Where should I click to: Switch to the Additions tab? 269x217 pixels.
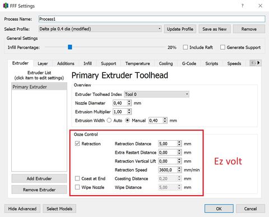click(x=66, y=63)
